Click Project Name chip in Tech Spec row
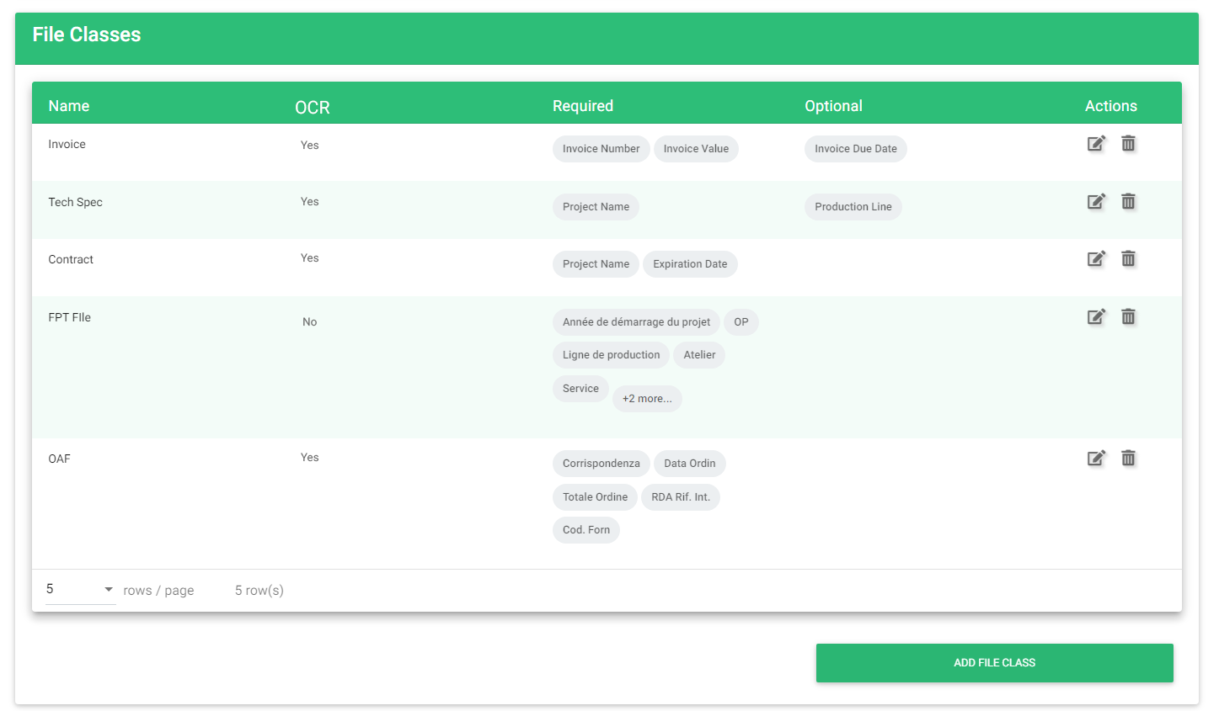This screenshot has height=711, width=1219. coord(596,207)
